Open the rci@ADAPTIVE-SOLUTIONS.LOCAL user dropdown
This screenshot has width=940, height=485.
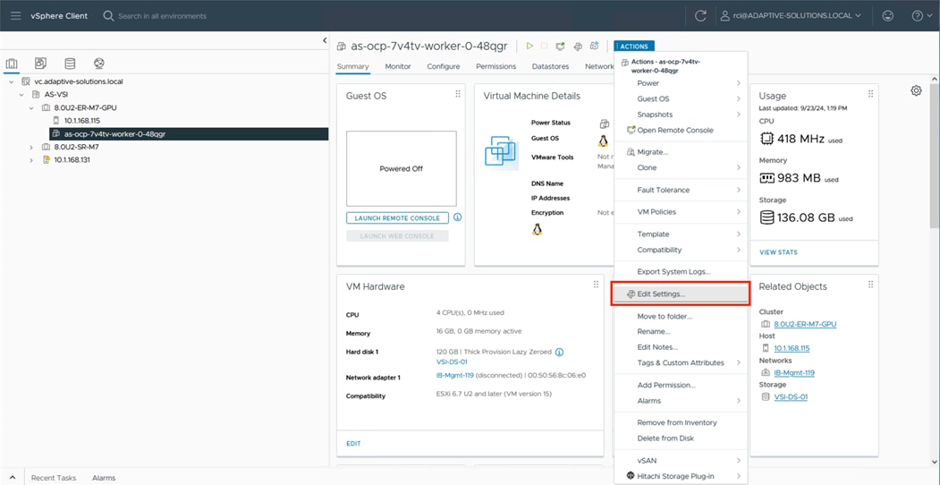[791, 16]
